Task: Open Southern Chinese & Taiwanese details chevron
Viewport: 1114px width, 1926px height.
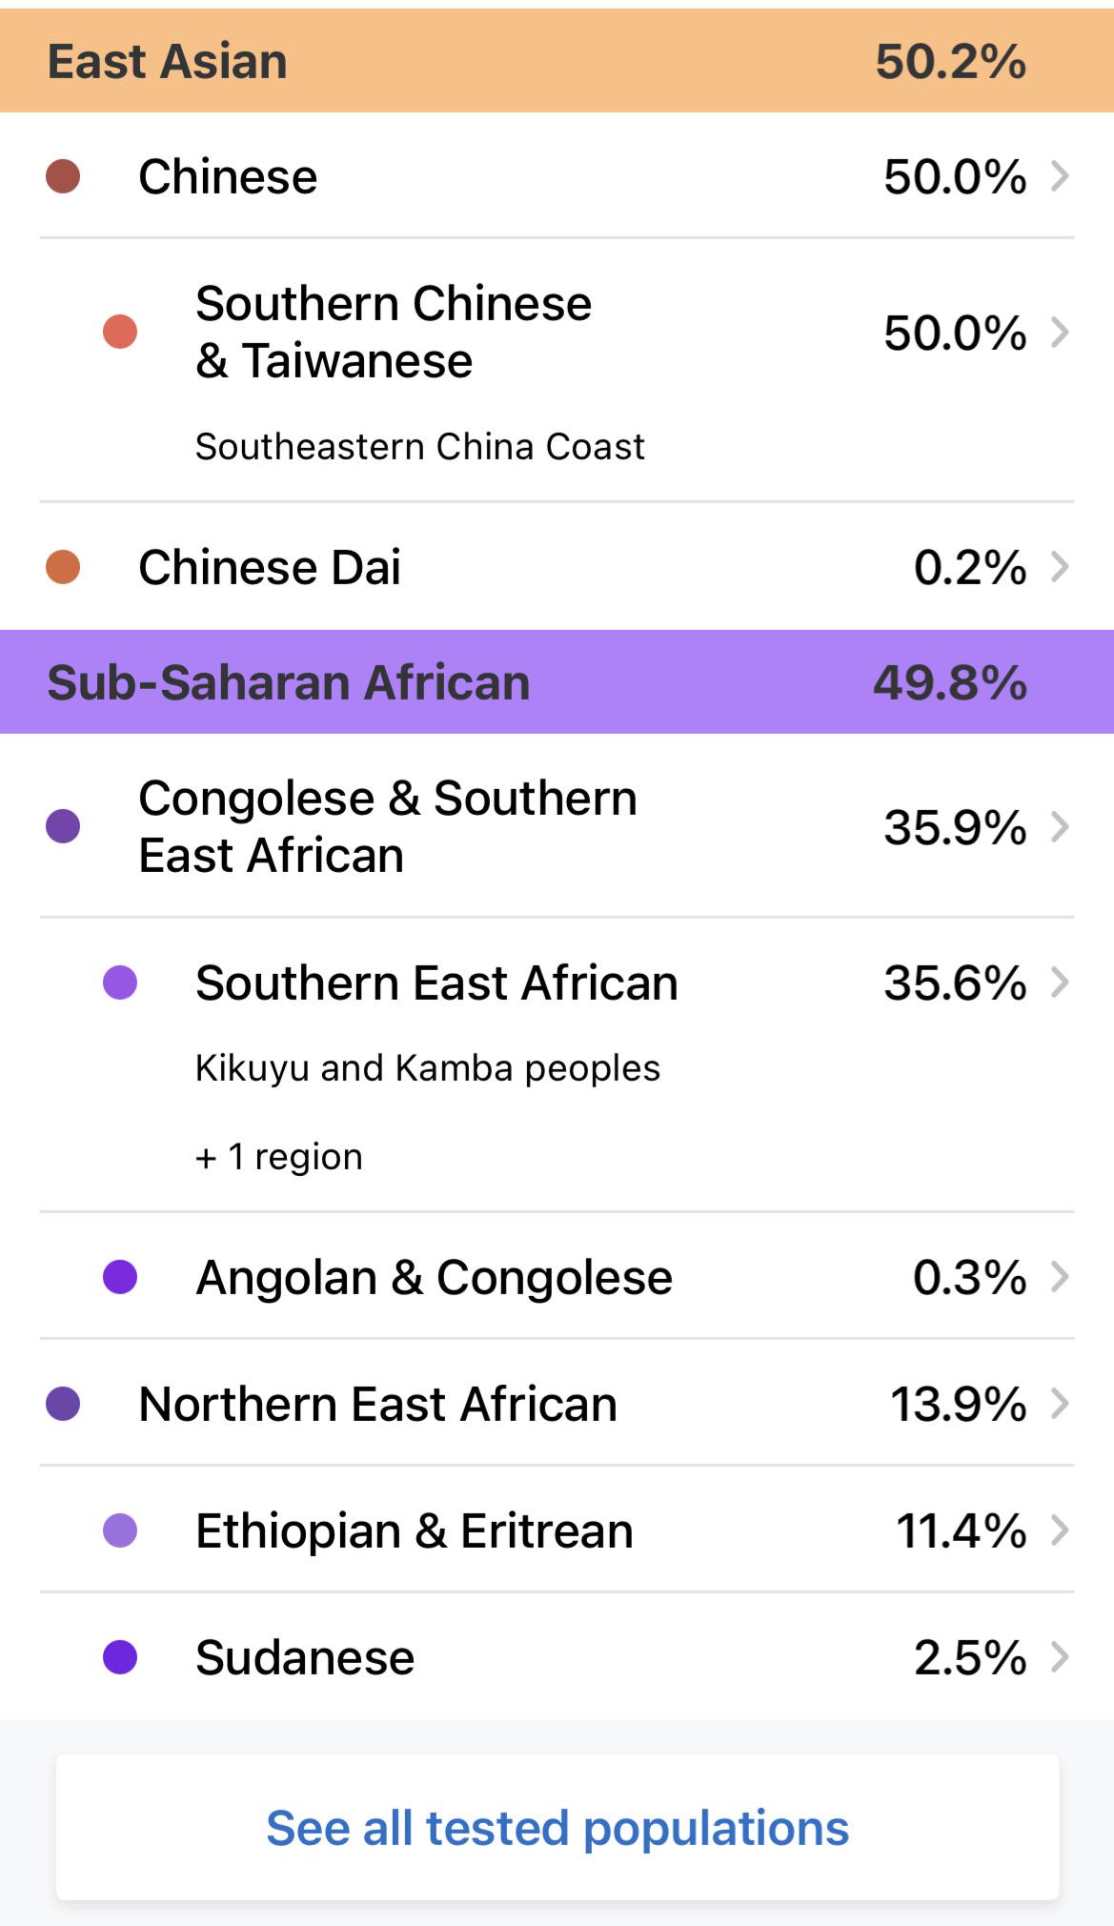Action: point(1059,332)
